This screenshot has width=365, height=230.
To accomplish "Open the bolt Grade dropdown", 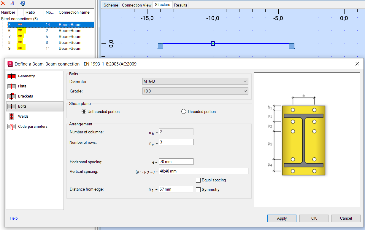I will (x=245, y=91).
